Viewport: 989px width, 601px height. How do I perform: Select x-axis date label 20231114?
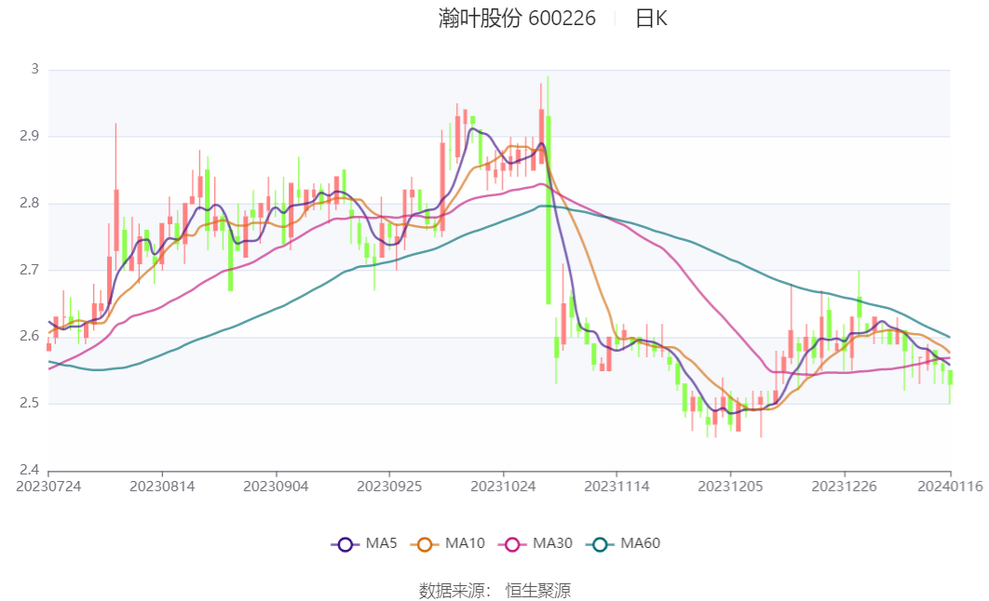[616, 487]
